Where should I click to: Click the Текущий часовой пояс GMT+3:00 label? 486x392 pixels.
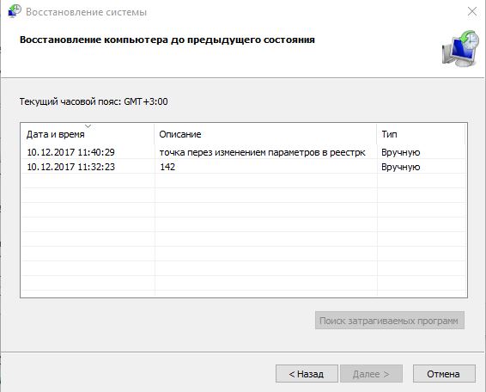pyautogui.click(x=94, y=101)
